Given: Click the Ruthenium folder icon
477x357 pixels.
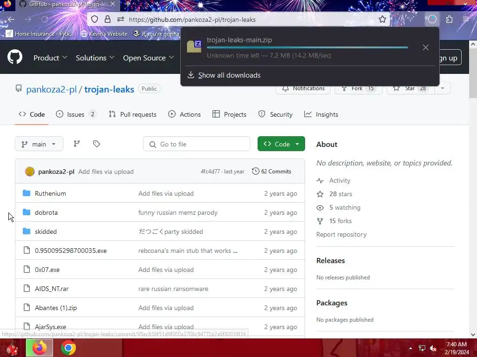Looking at the screenshot, I should [x=27, y=193].
